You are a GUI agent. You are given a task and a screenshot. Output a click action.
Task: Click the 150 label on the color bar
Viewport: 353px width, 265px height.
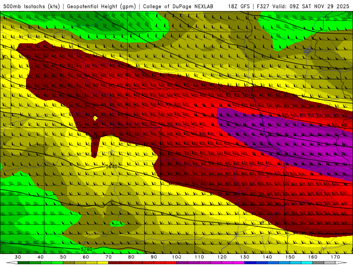pyautogui.click(x=290, y=257)
